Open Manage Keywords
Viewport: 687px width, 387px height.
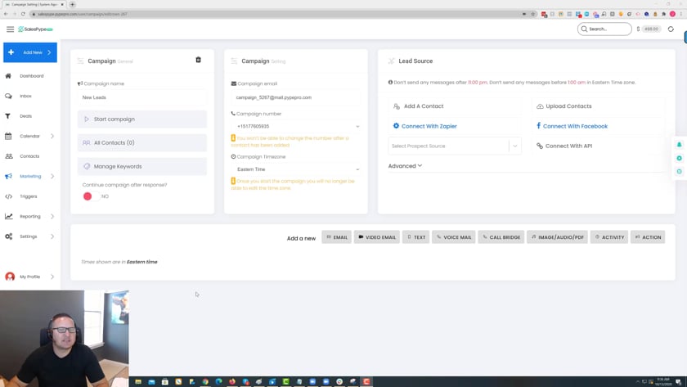coord(142,167)
